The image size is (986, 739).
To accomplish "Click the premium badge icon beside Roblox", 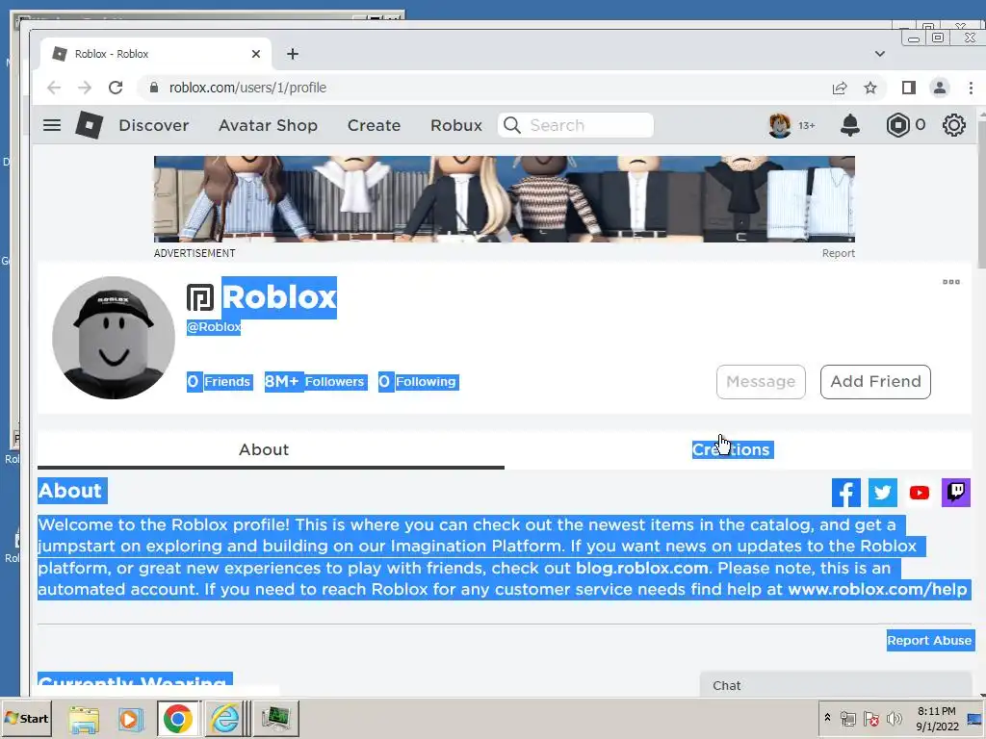I will [x=200, y=297].
